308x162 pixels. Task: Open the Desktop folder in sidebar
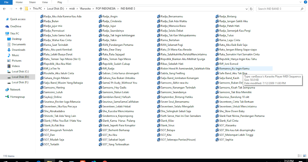click(16, 39)
